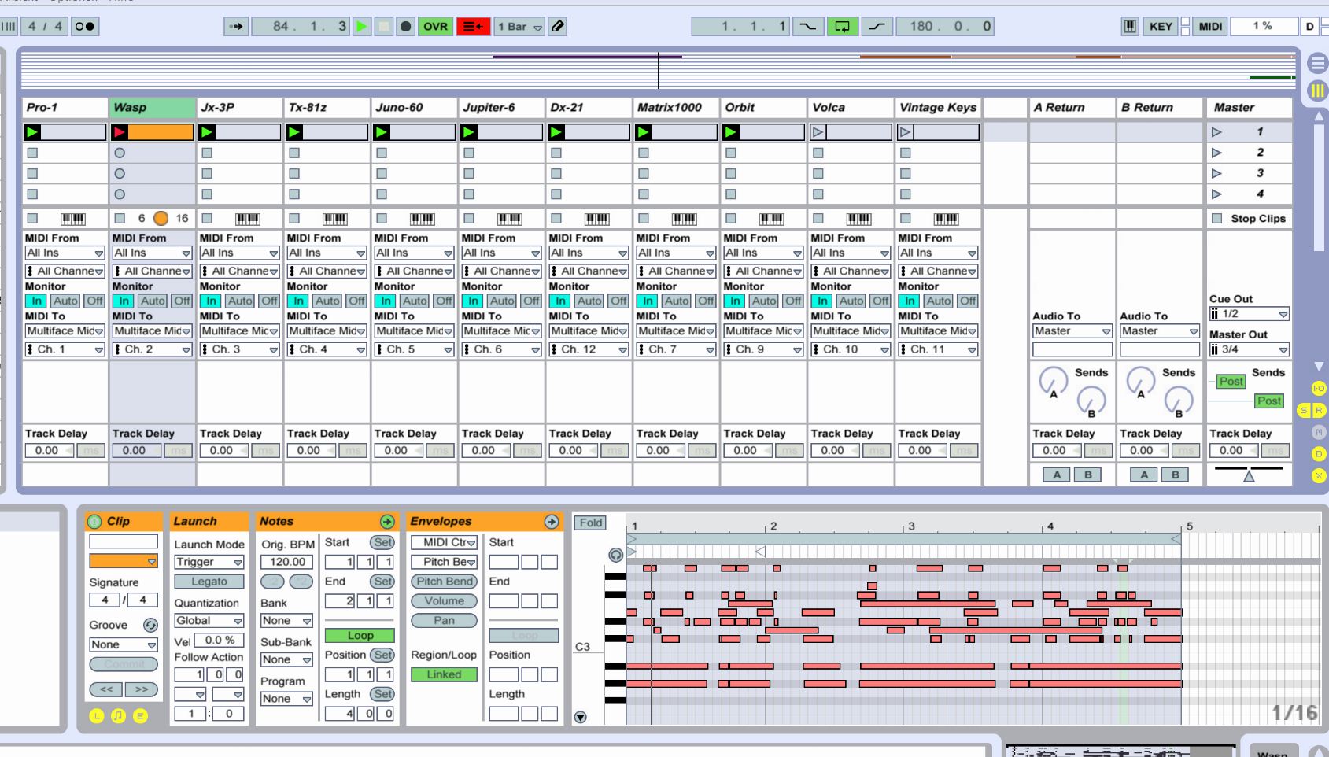1329x757 pixels.
Task: Click the Groove hot-swap icon
Action: coord(150,625)
